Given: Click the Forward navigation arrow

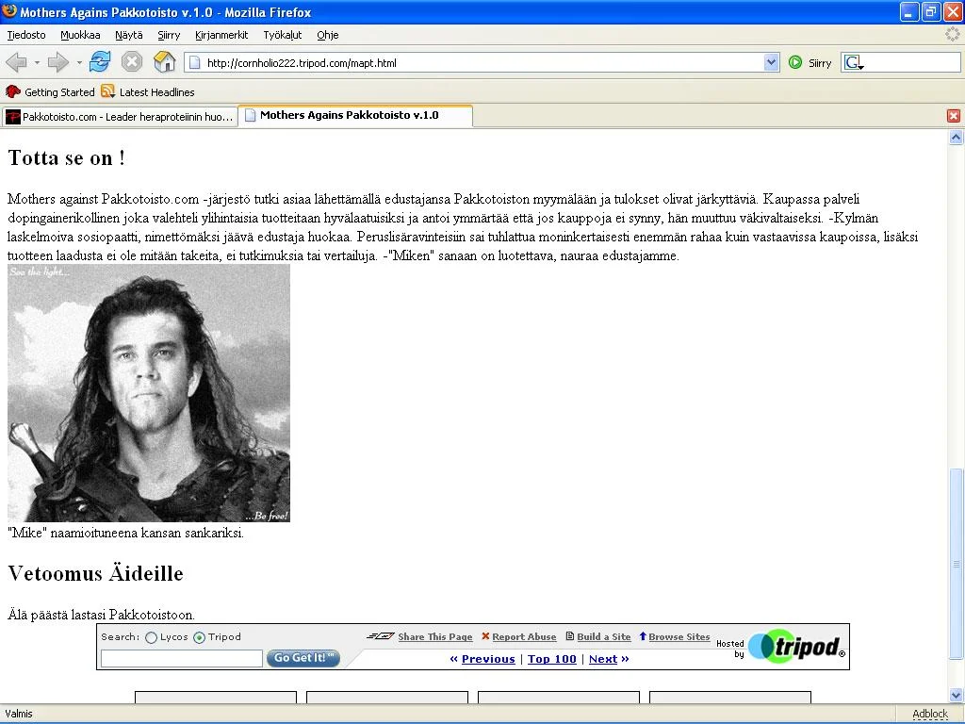Looking at the screenshot, I should [57, 62].
